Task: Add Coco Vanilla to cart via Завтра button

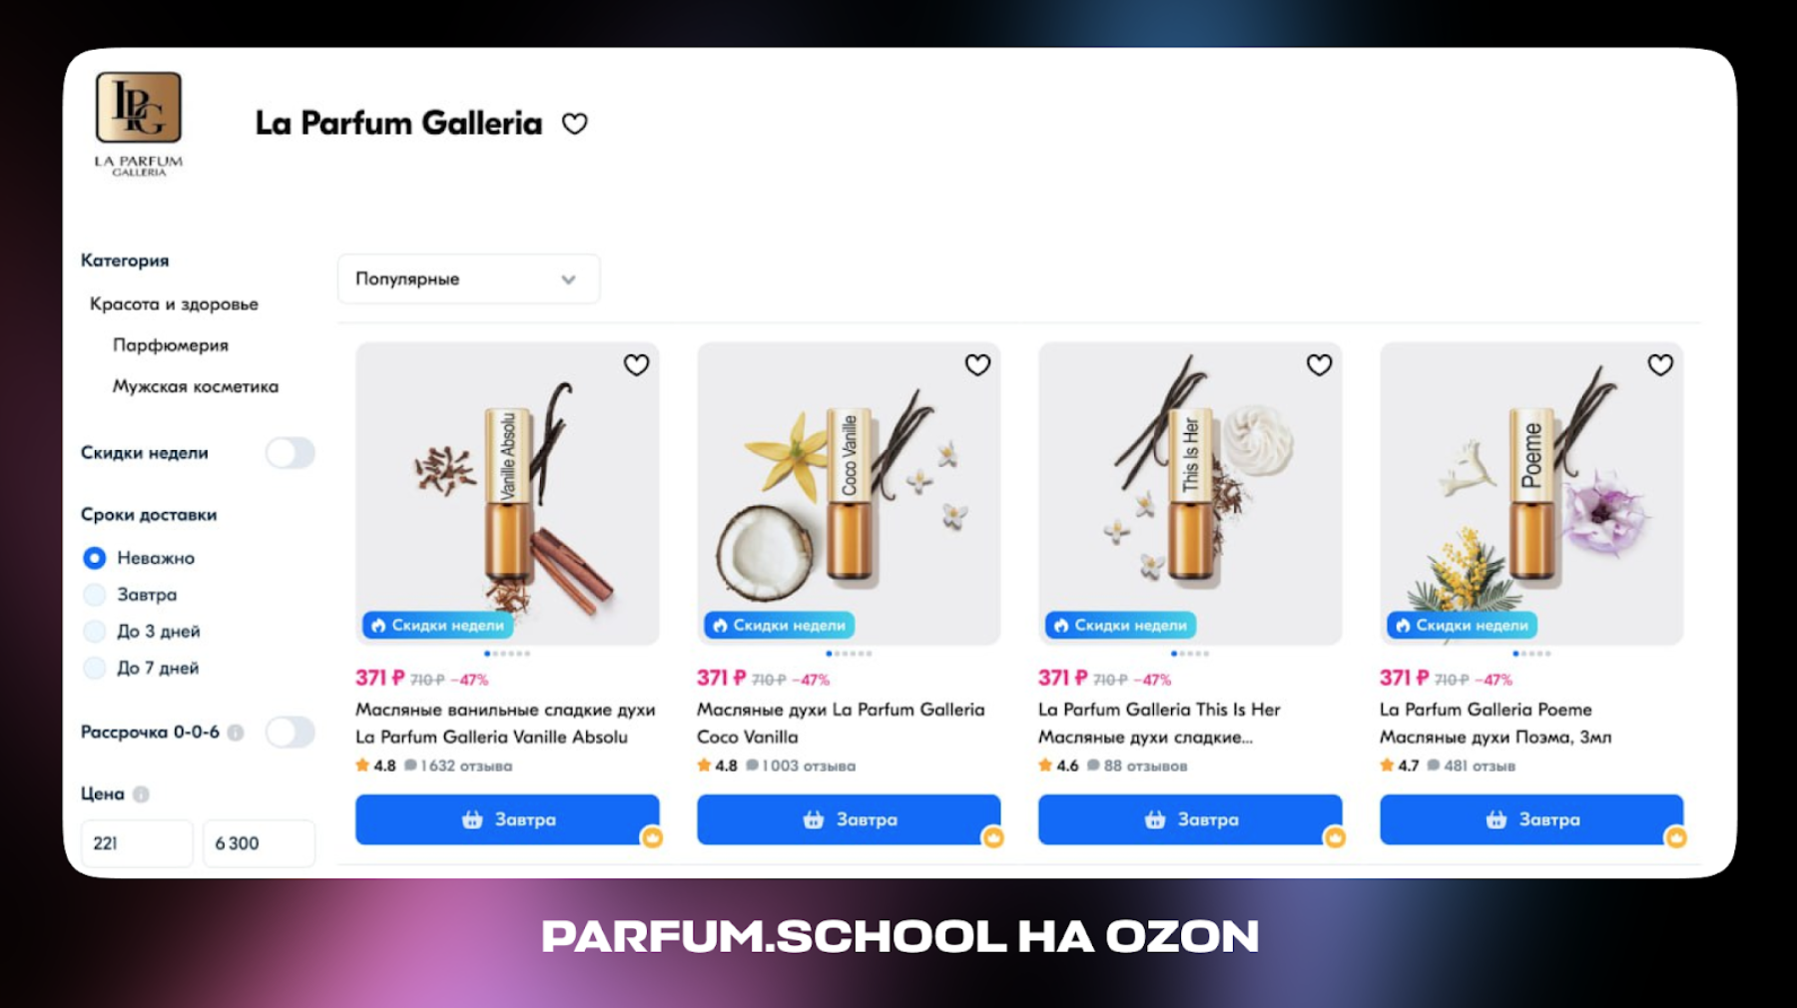Action: 849,819
